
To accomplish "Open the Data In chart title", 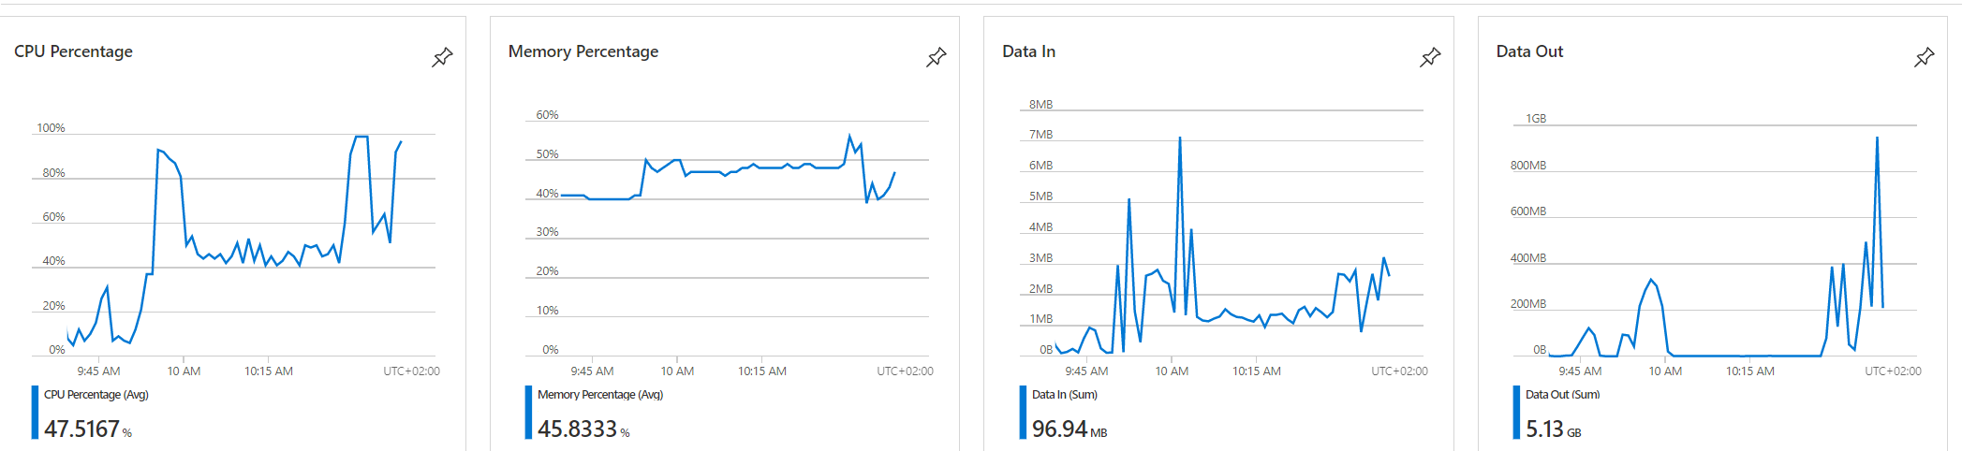I will coord(1028,51).
